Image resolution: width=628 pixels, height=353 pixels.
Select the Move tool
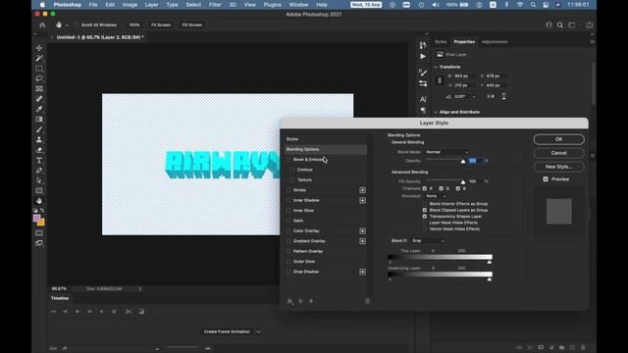(39, 48)
